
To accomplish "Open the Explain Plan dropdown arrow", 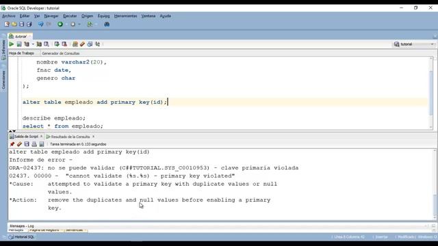I will point(33,44).
